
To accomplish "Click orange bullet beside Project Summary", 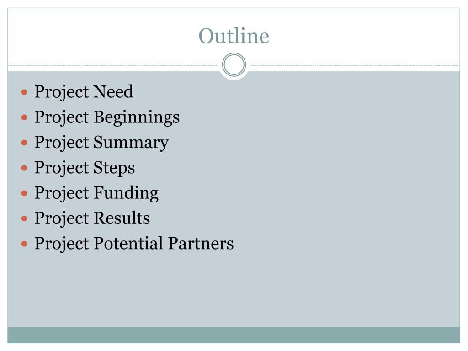I will coord(25,143).
